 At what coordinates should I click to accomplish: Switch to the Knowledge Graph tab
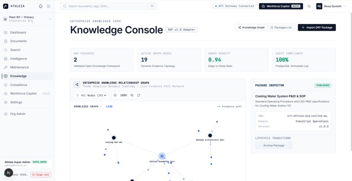pos(251,27)
